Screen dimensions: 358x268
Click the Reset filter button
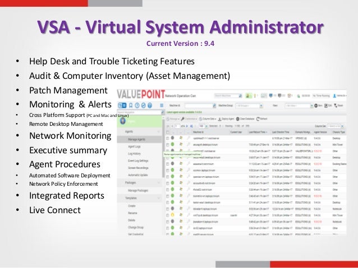click(x=338, y=106)
